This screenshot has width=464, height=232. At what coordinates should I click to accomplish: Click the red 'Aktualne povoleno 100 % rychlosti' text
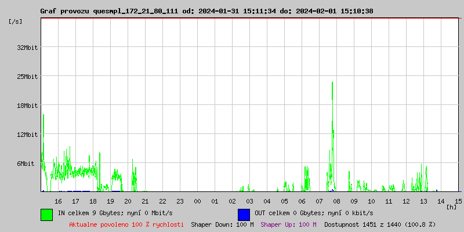pyautogui.click(x=126, y=224)
